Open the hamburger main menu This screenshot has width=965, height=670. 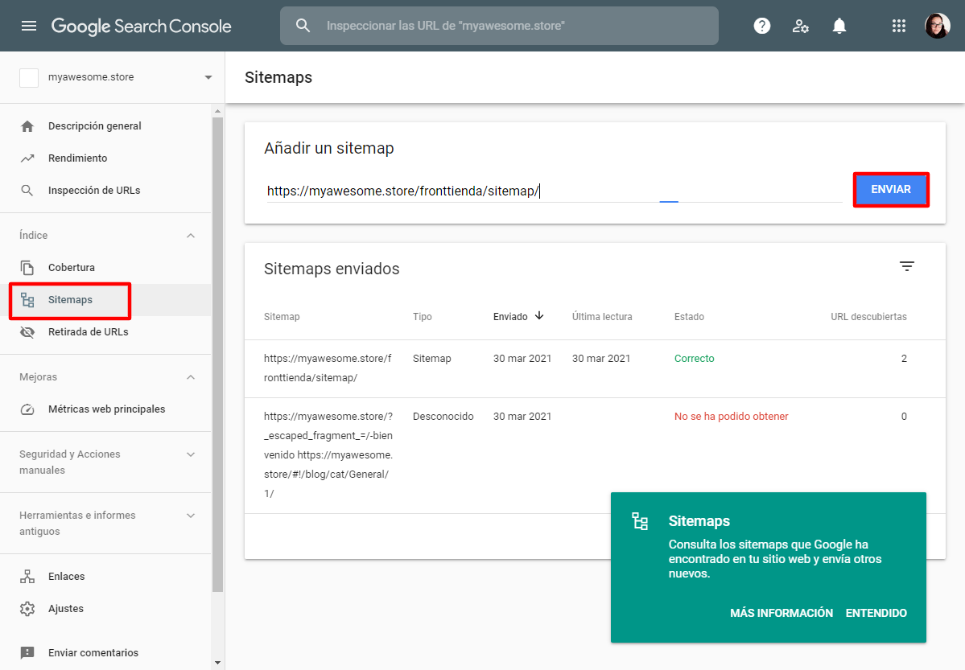(29, 26)
